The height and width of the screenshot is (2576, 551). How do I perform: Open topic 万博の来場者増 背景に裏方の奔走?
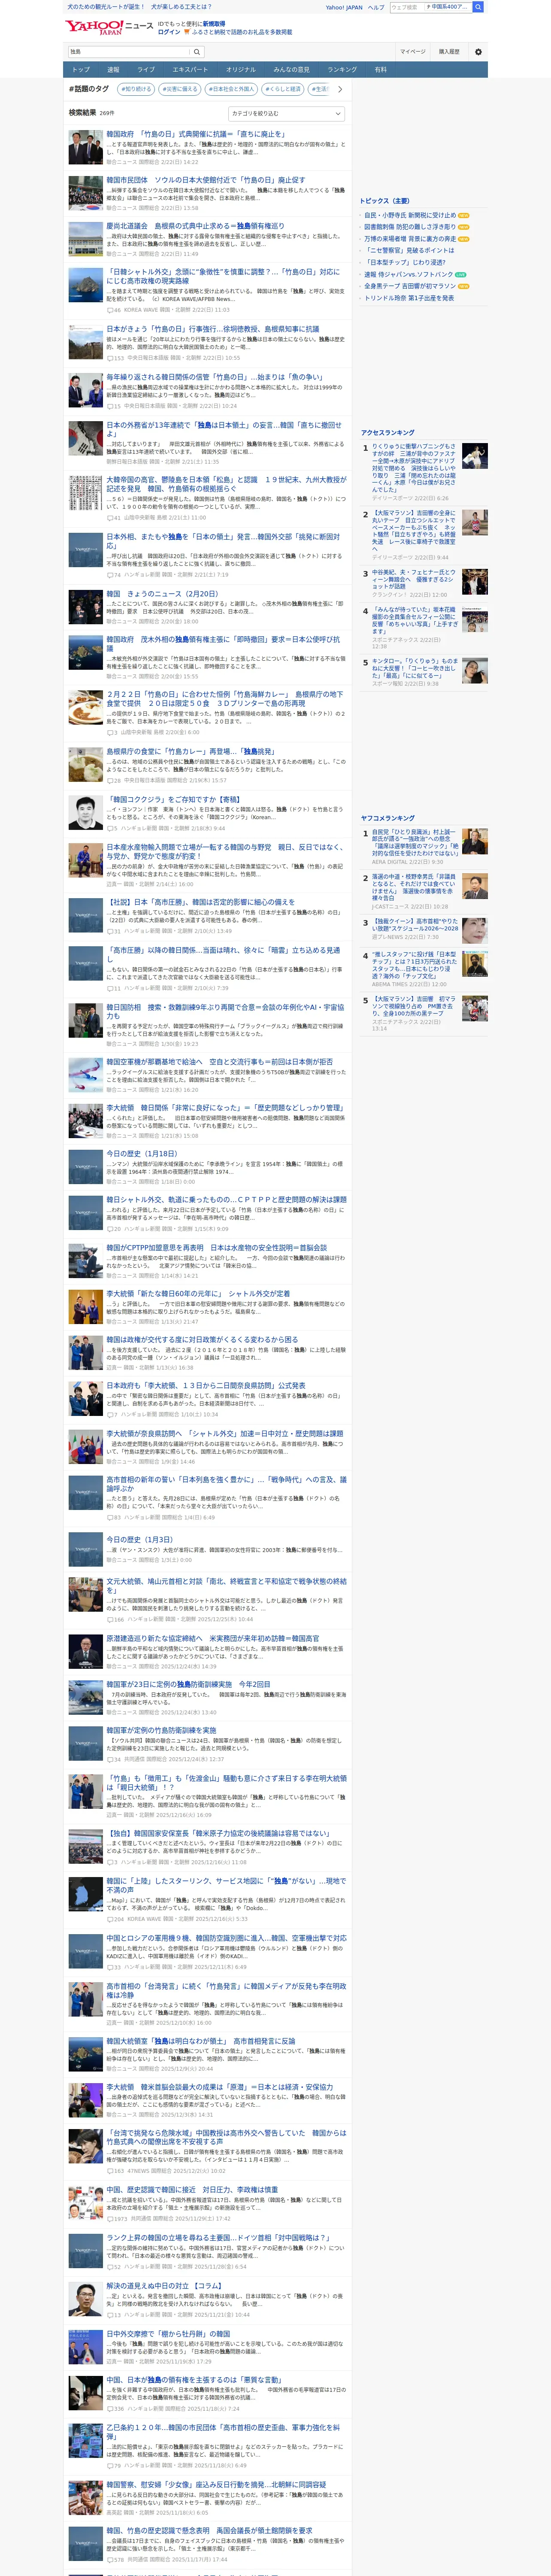coord(410,239)
